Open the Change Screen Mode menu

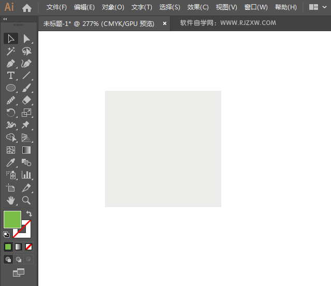click(x=19, y=272)
